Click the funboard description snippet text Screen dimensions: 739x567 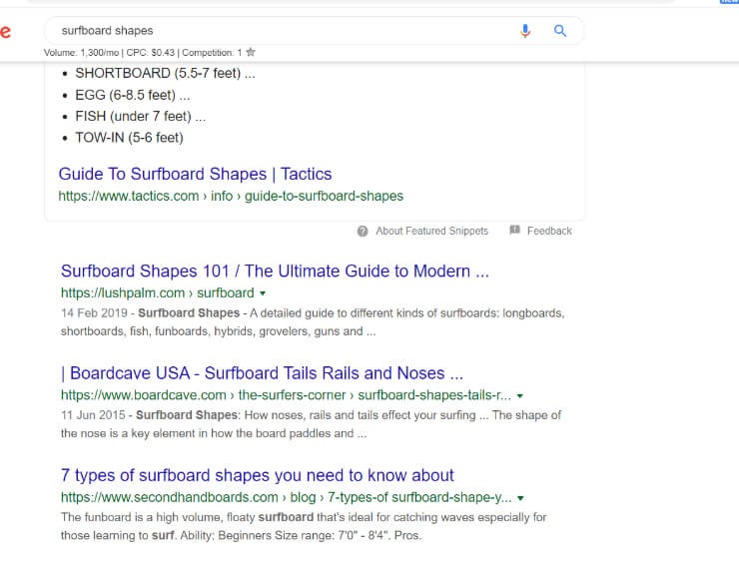point(304,526)
